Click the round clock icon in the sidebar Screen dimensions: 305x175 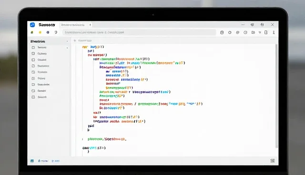point(33,72)
